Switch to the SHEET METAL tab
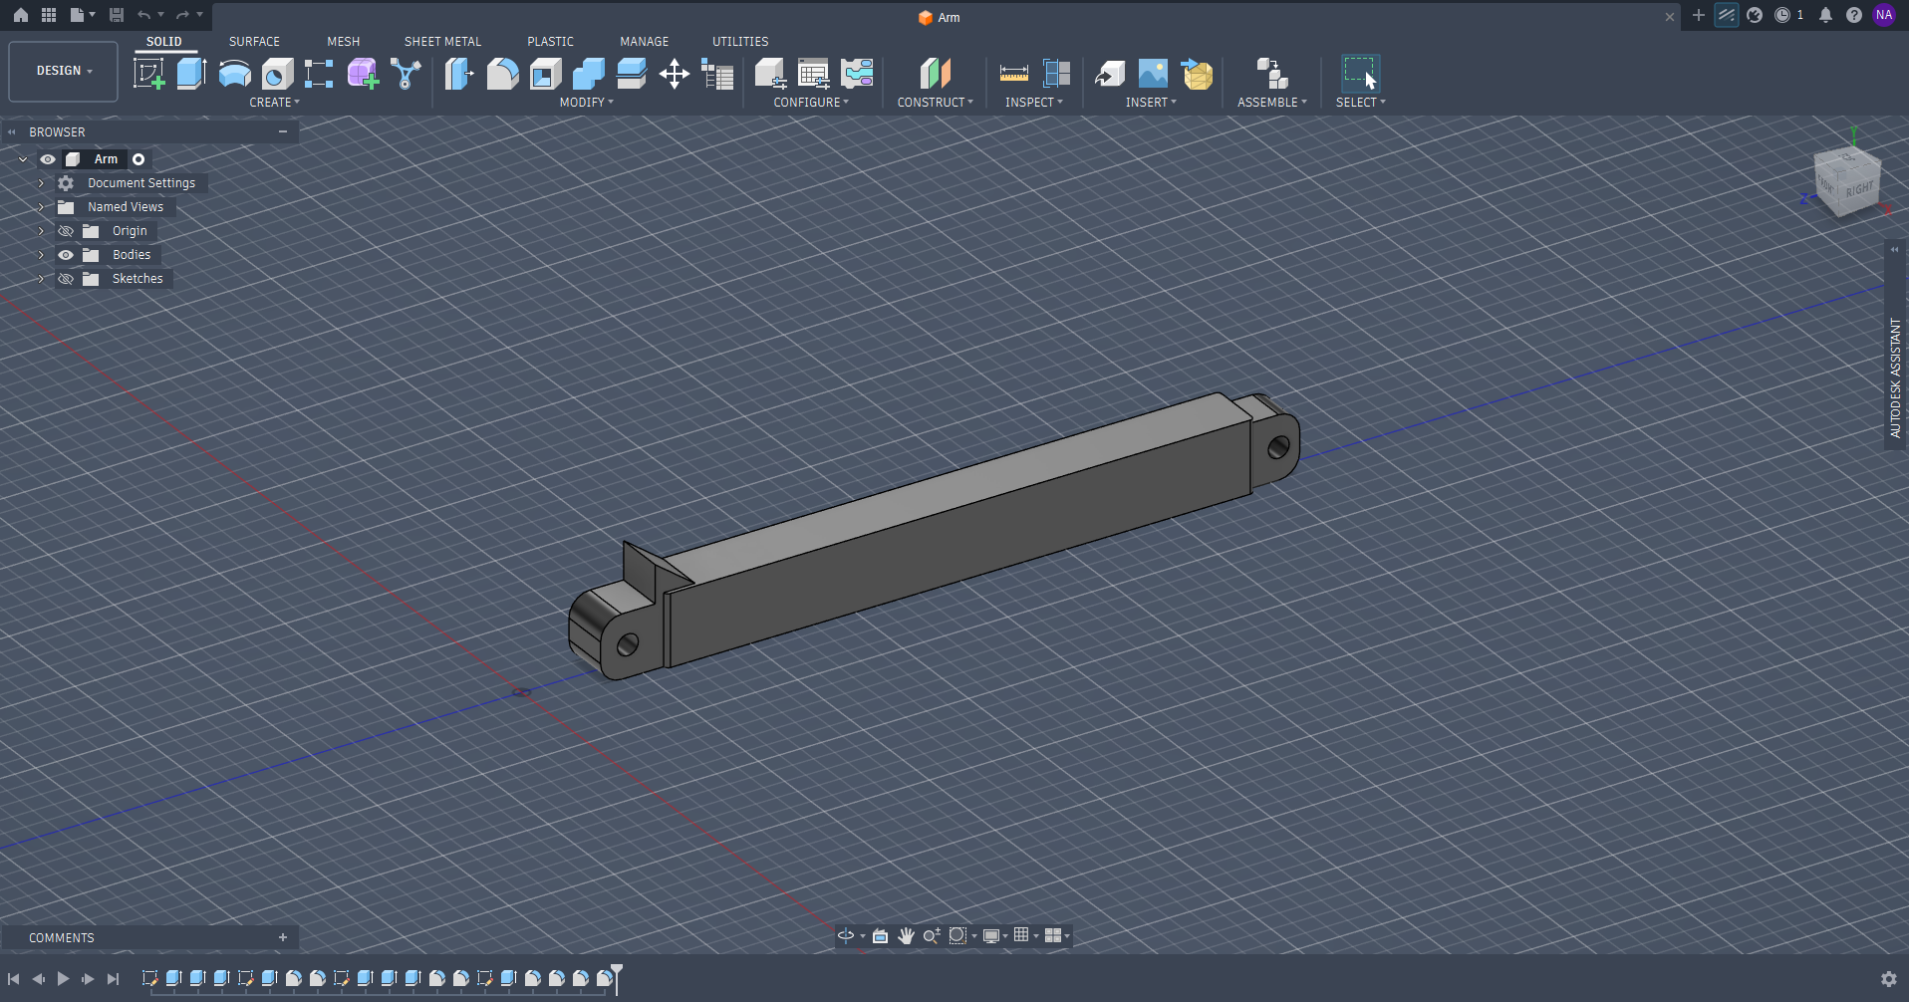The width and height of the screenshot is (1909, 1002). [x=442, y=42]
